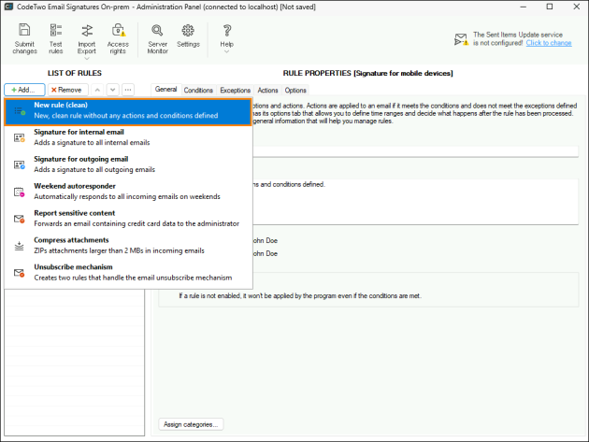The height and width of the screenshot is (442, 589).
Task: Click into the rule name input field
Action: 415,151
